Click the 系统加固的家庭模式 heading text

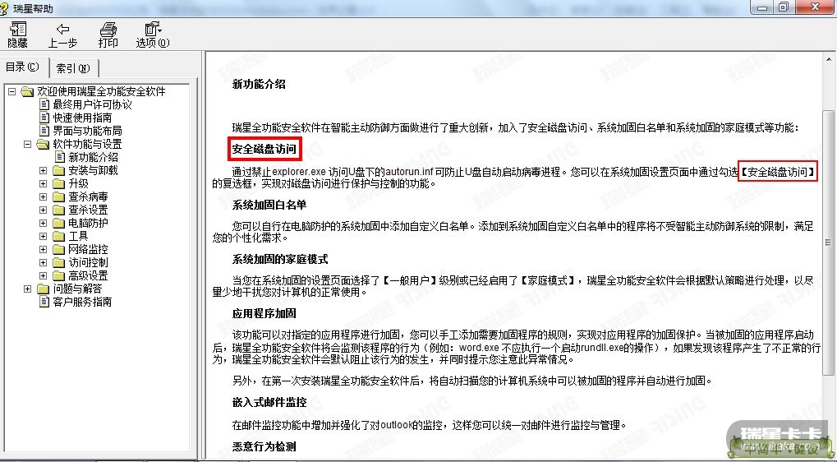[x=280, y=260]
